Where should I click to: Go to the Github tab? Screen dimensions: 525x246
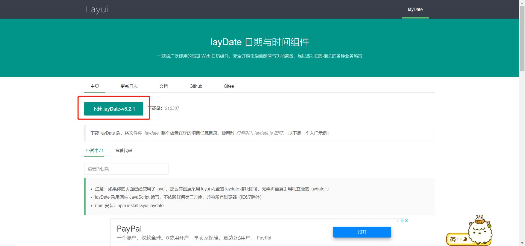tap(196, 86)
